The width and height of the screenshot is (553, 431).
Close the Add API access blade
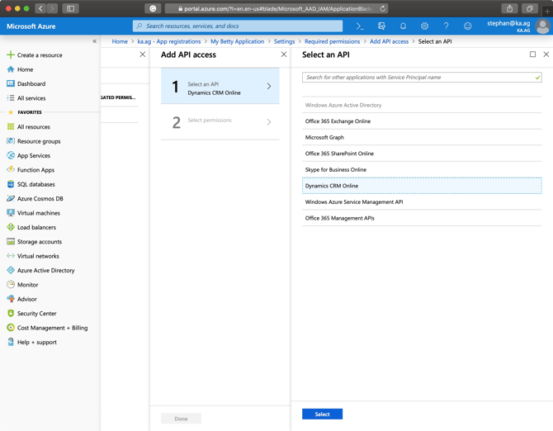point(284,54)
